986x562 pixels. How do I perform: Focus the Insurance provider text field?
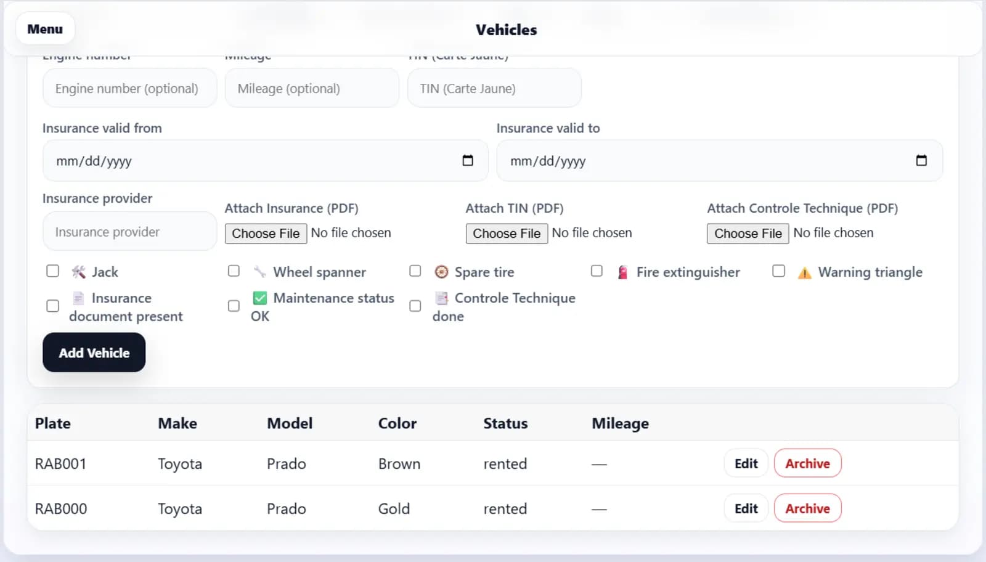129,232
